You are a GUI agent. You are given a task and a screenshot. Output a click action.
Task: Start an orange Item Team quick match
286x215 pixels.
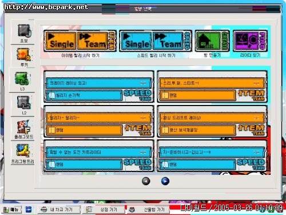pyautogui.click(x=93, y=41)
